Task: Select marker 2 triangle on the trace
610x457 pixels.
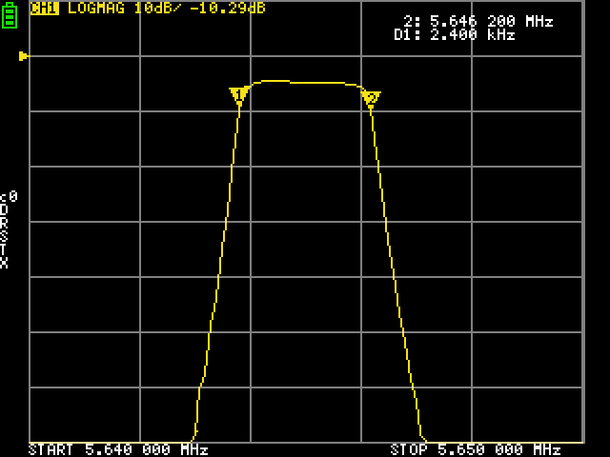Action: (371, 97)
